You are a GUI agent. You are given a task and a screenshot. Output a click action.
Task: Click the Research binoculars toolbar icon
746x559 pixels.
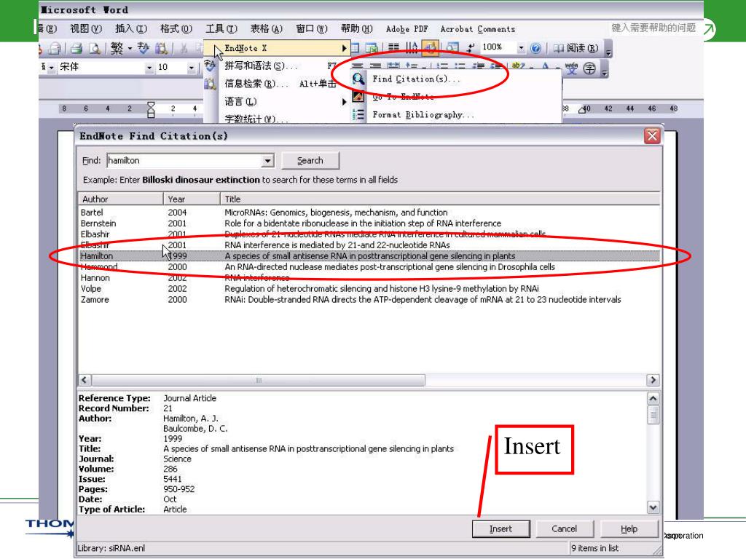click(x=161, y=48)
